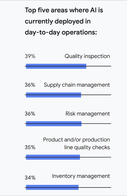Select the Supply chain management label

pos(77,85)
